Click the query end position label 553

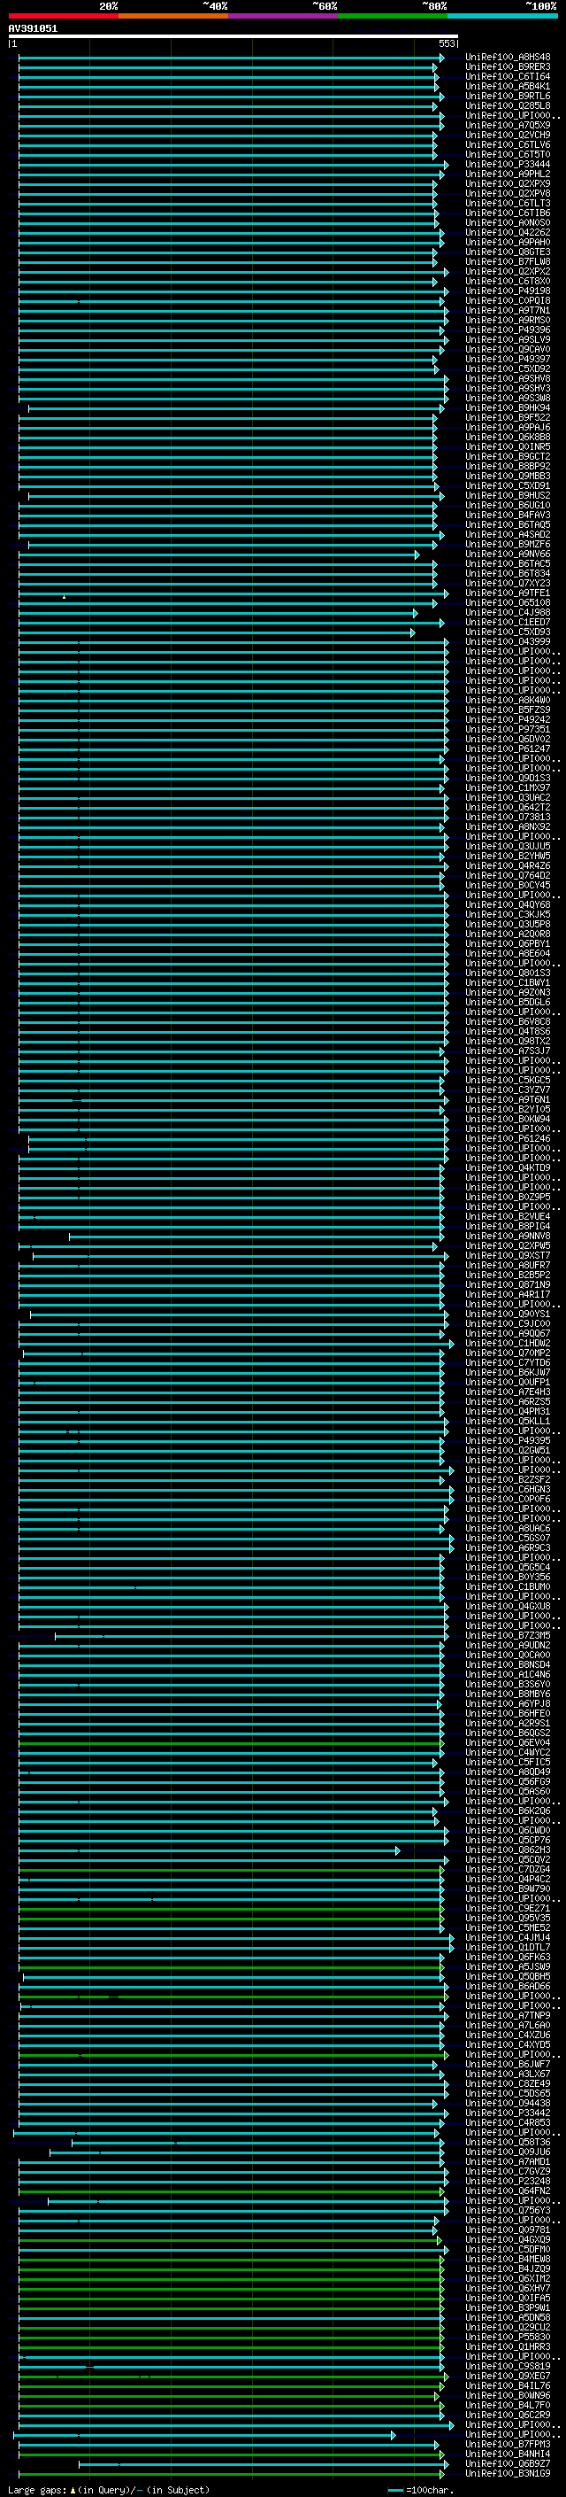[x=447, y=43]
